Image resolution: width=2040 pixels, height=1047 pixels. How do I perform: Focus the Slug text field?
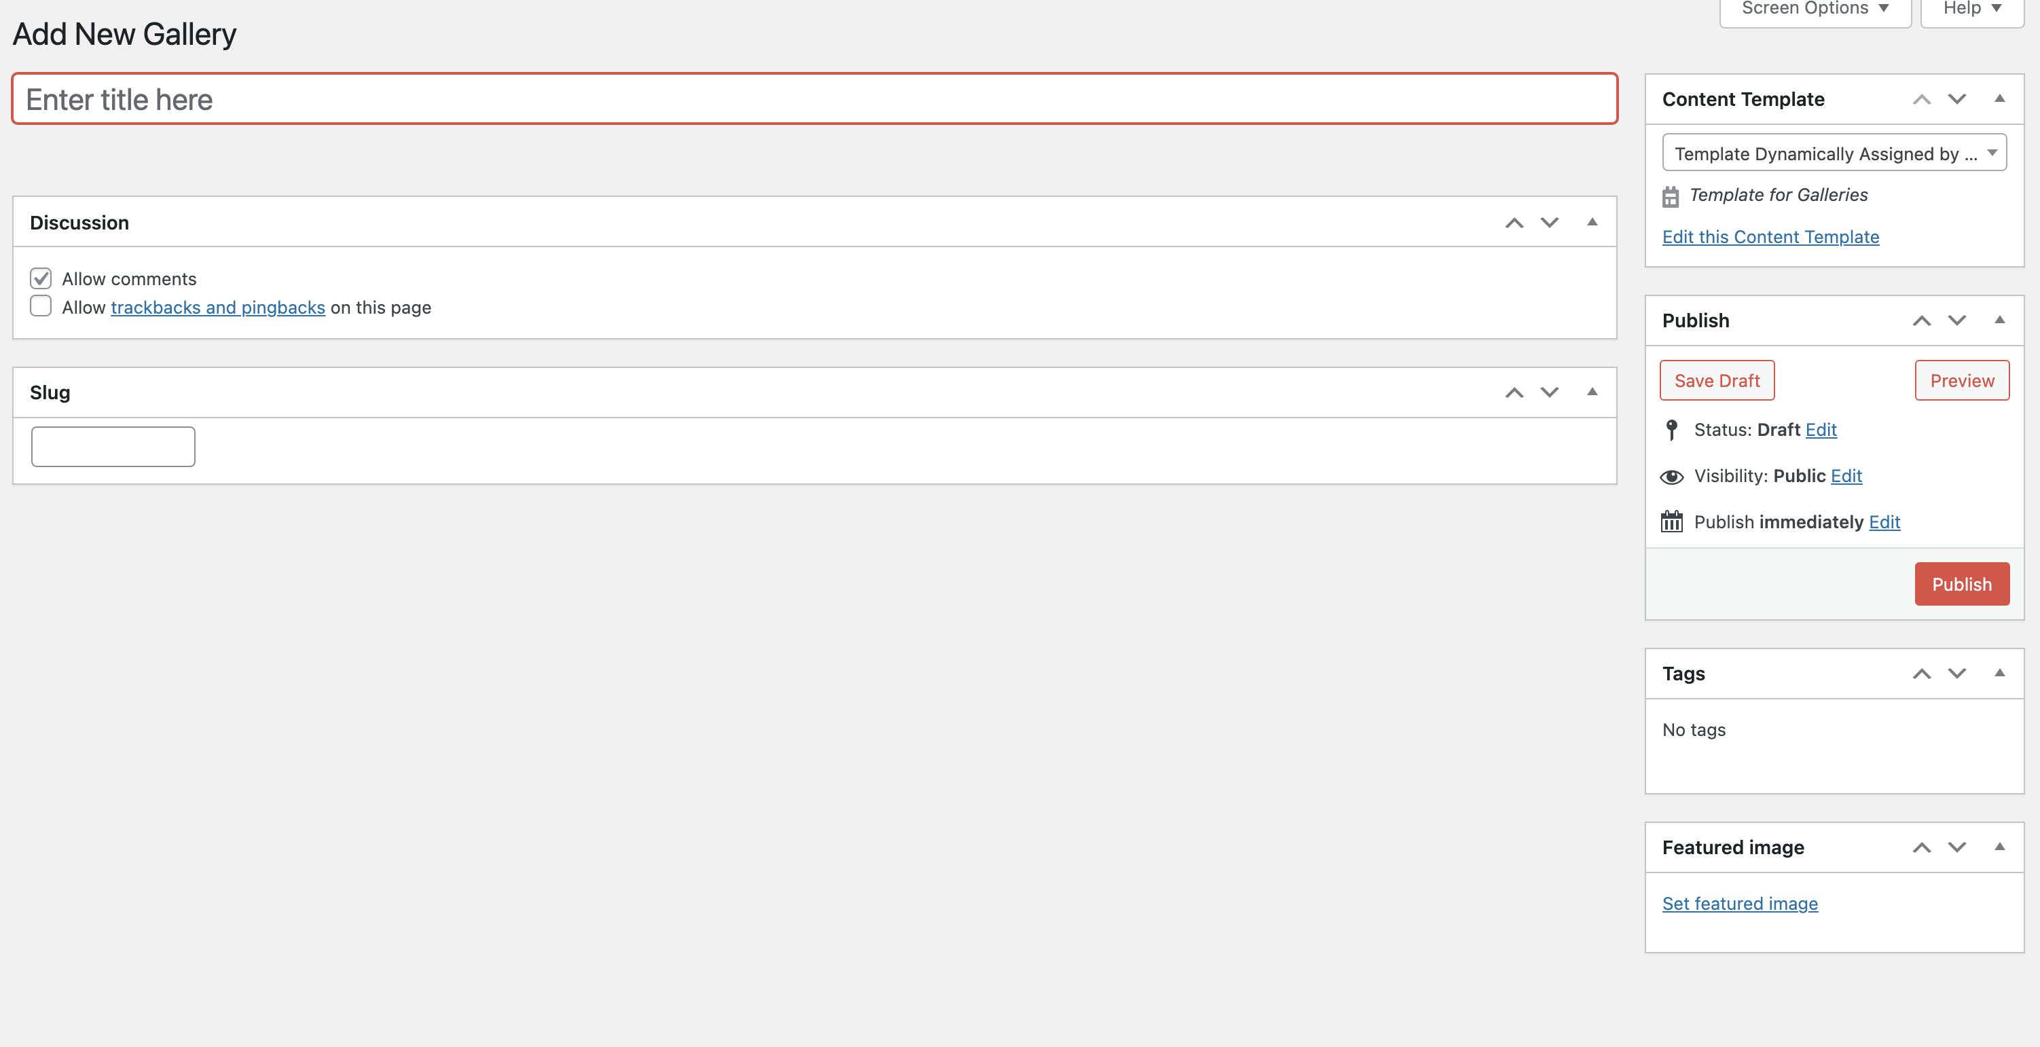pyautogui.click(x=113, y=447)
